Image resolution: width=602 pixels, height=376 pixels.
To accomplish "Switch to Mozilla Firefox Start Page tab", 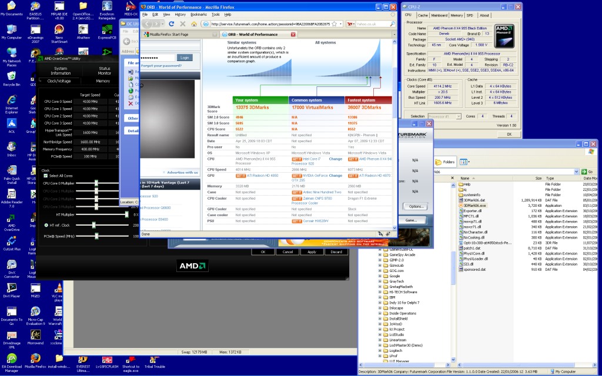I will pyautogui.click(x=168, y=35).
